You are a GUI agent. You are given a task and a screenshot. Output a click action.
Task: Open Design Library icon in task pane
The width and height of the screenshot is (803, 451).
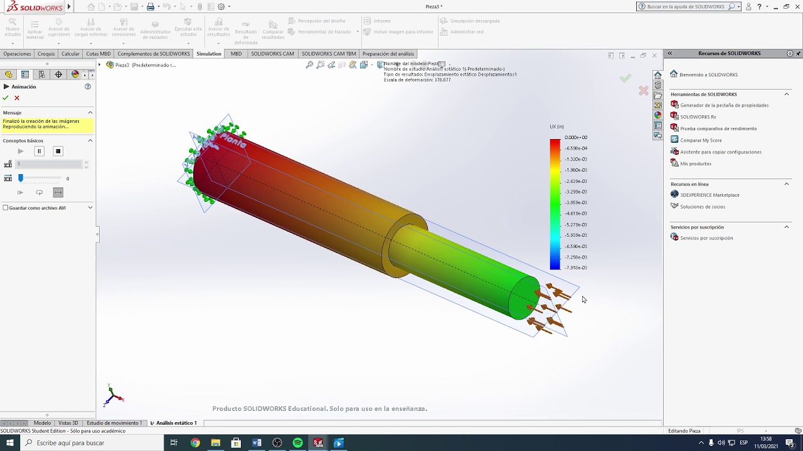tap(657, 85)
